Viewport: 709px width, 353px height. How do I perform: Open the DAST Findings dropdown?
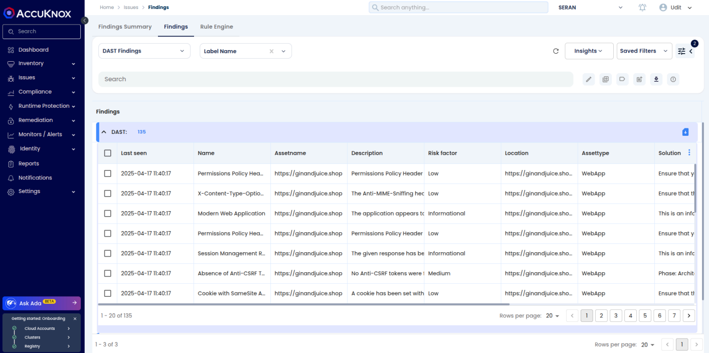(144, 51)
